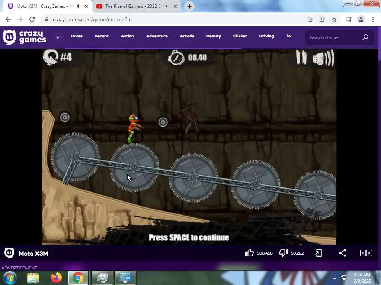Open File Explorer from the taskbar
This screenshot has width=381, height=285.
33,278
